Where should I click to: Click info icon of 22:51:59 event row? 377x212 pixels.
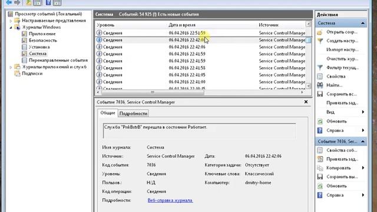pos(99,33)
